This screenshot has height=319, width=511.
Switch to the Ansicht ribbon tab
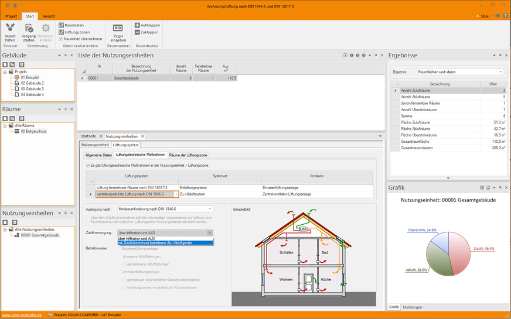[49, 16]
